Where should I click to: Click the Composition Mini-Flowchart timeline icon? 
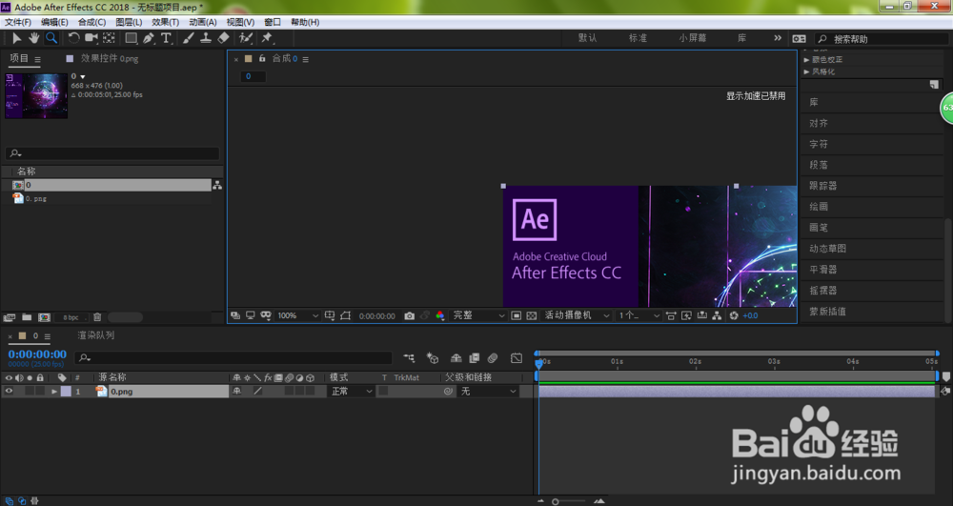[409, 358]
